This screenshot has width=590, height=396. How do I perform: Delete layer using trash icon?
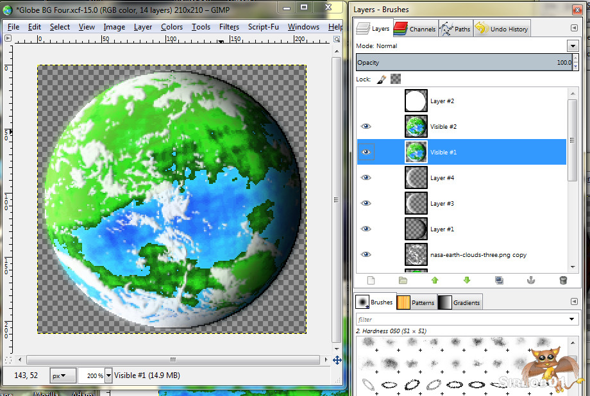coord(563,280)
